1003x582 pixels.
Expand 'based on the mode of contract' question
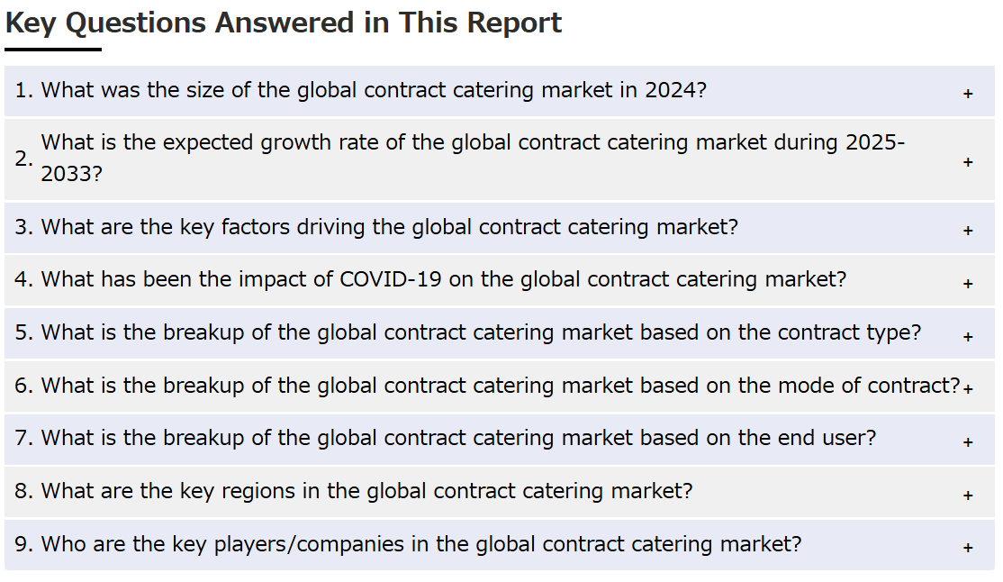click(500, 386)
